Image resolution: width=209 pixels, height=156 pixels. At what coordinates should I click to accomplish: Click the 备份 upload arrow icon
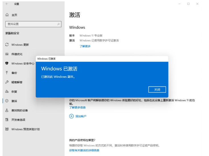7,73
